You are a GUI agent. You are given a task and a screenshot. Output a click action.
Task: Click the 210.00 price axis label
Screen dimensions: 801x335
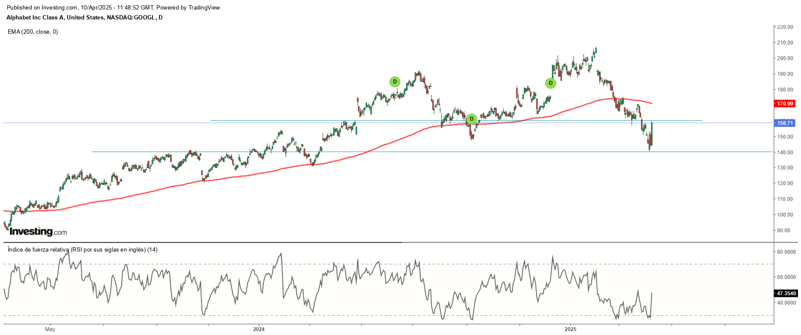pos(785,43)
